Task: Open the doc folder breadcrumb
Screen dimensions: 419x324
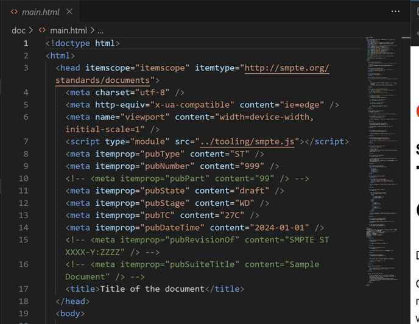Action: tap(18, 30)
